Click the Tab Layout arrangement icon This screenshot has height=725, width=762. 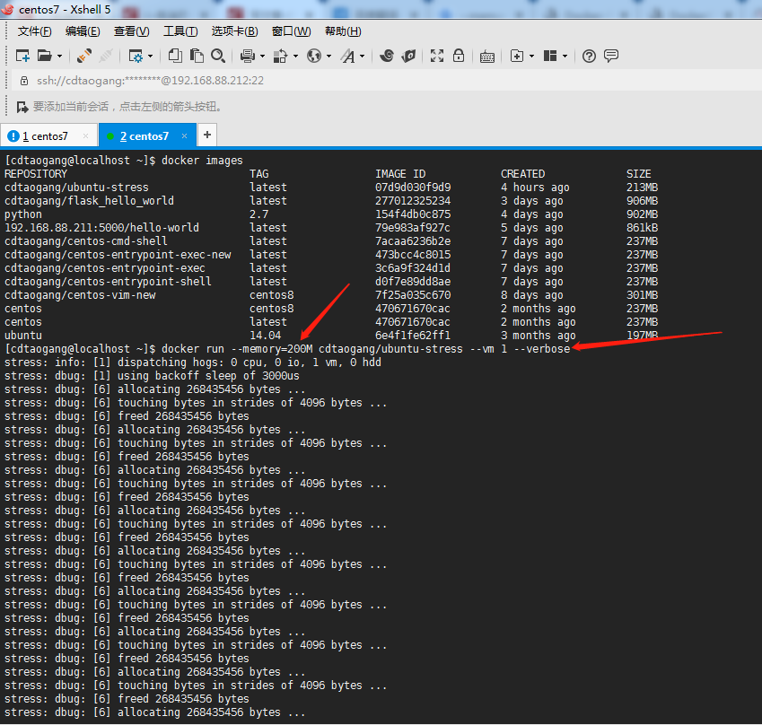coord(550,56)
